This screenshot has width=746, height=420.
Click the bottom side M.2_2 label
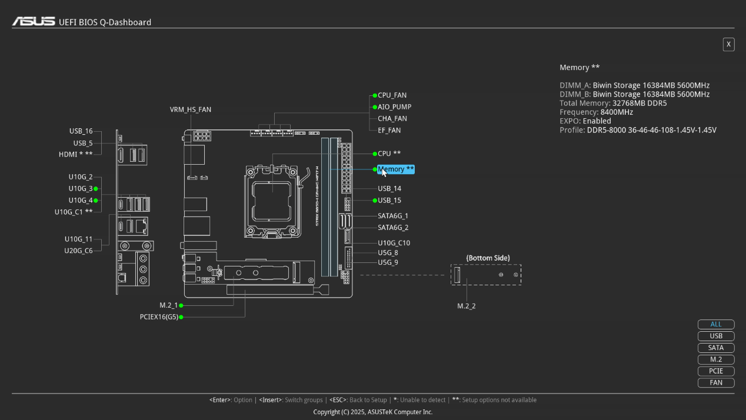[x=466, y=306]
